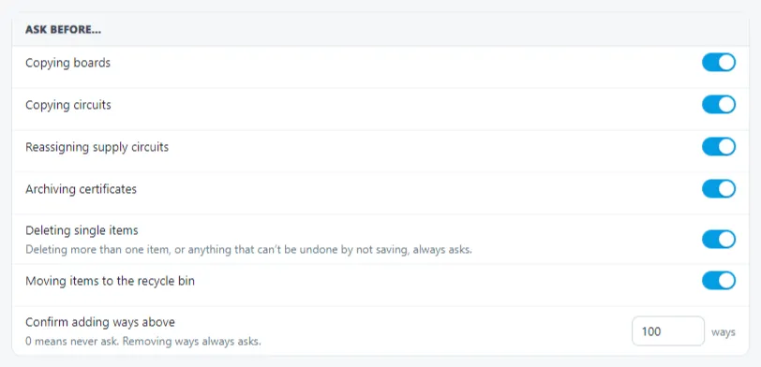
Task: Click the 'Deleting more than one item' description
Action: 248,250
